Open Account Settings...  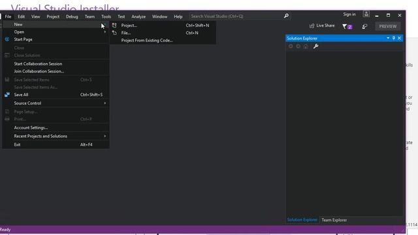pyautogui.click(x=56, y=128)
